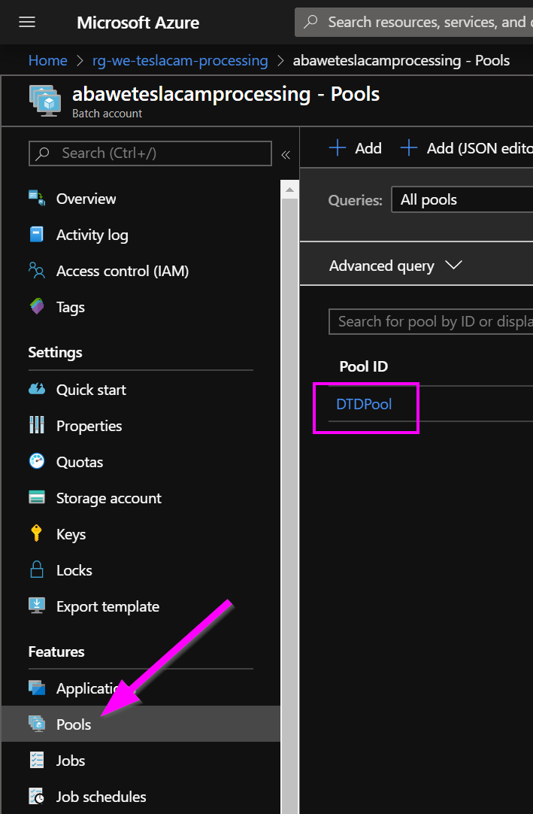Screen dimensions: 533x814
Task: Click the plus icon beside Add (JSON editor)
Action: pos(408,147)
